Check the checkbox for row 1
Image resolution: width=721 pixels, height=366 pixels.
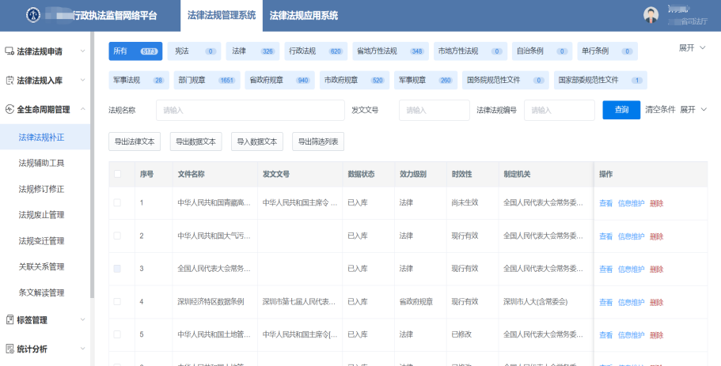point(118,203)
